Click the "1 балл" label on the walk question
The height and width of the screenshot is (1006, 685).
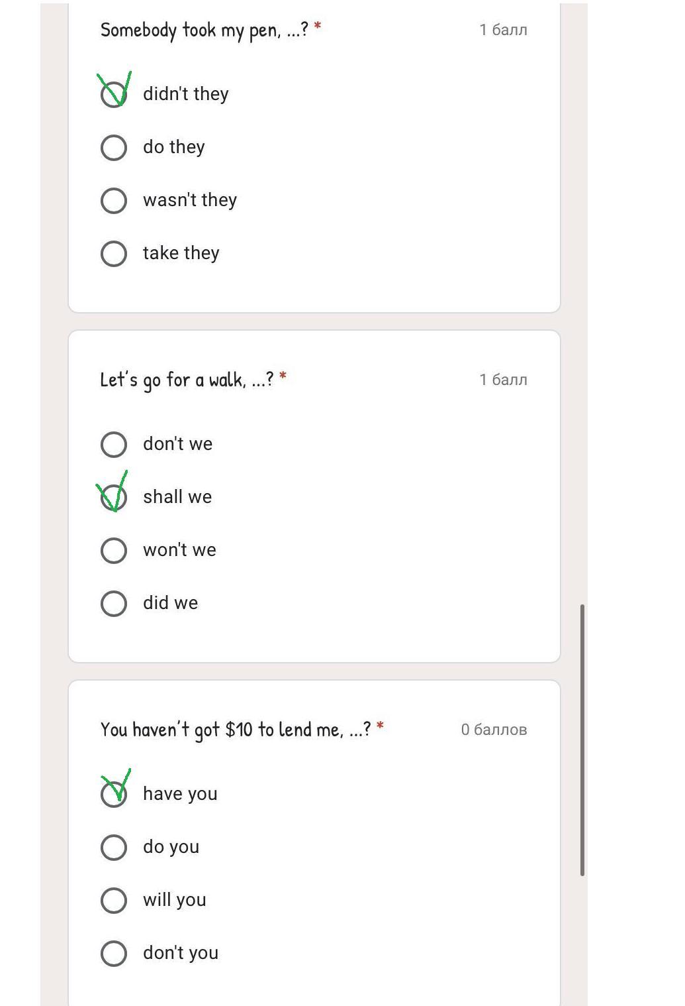click(x=503, y=380)
